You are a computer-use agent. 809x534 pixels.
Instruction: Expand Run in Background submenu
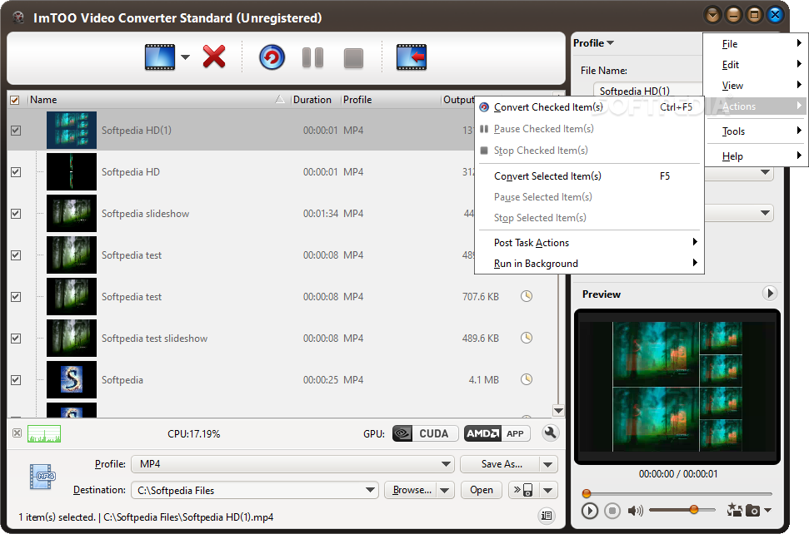point(589,263)
